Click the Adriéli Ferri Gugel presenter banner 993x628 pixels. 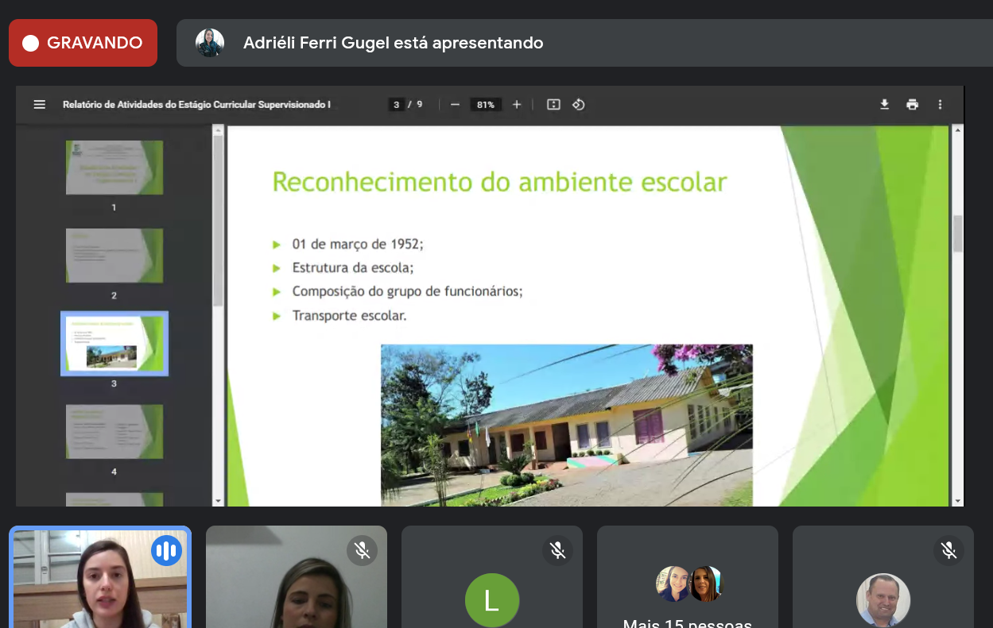pyautogui.click(x=393, y=43)
